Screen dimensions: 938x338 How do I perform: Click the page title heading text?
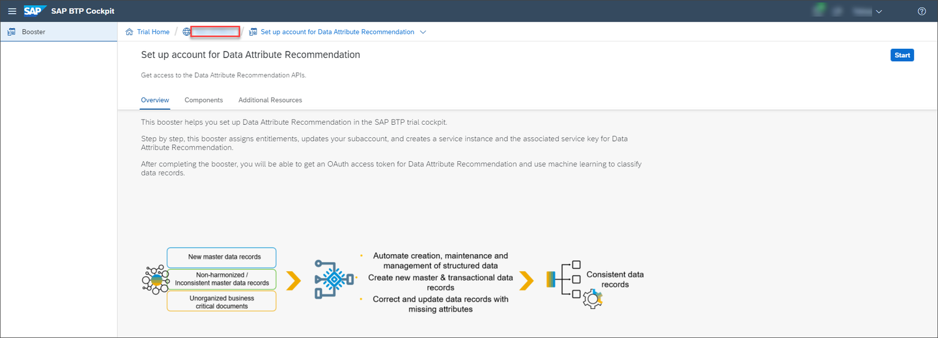click(251, 55)
